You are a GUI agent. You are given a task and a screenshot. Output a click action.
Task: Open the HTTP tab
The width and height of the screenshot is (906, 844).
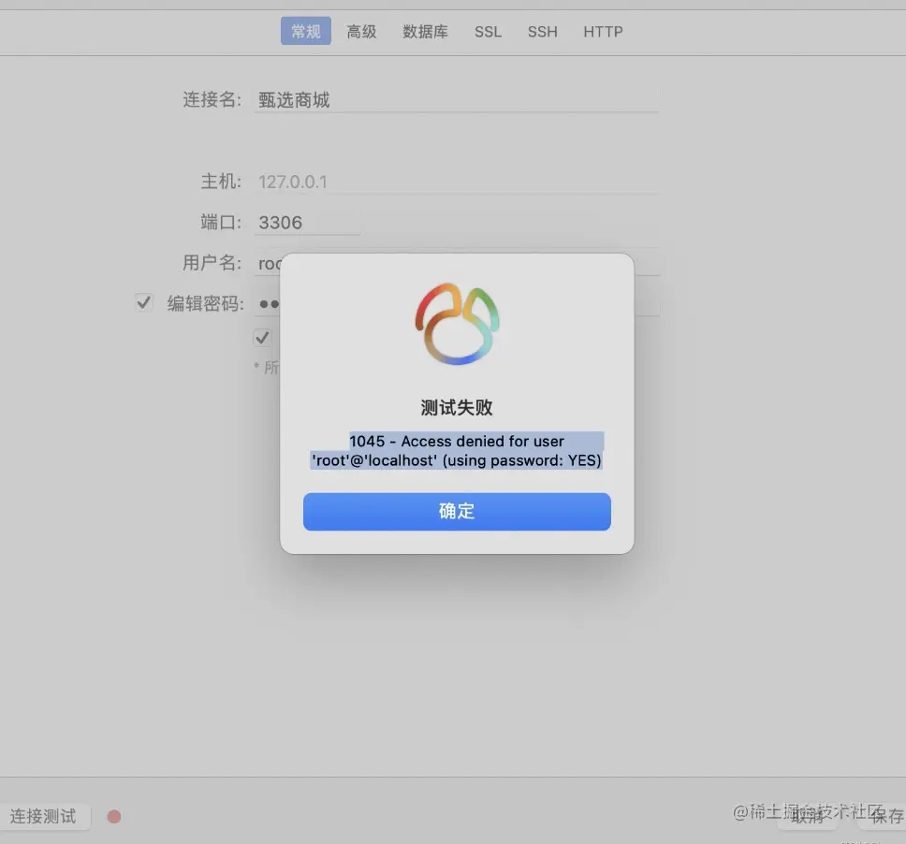(x=603, y=32)
